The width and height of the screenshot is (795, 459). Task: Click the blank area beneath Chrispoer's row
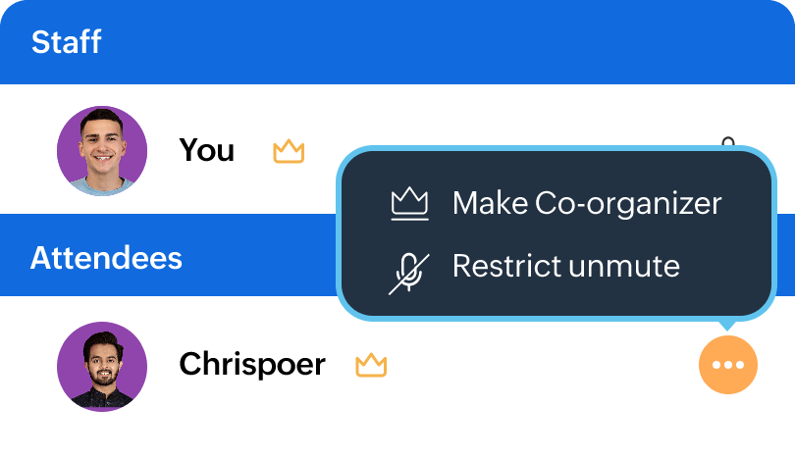[x=393, y=433]
